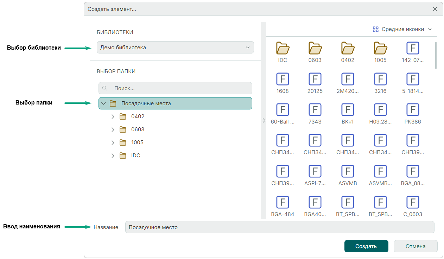Open the Демо библиотека library dropdown
This screenshot has height=259, width=444.
[175, 48]
